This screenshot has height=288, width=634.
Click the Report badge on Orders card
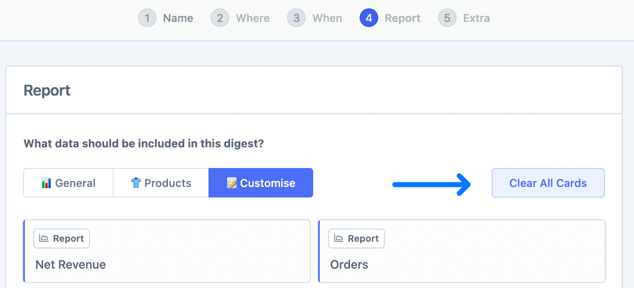pos(356,238)
